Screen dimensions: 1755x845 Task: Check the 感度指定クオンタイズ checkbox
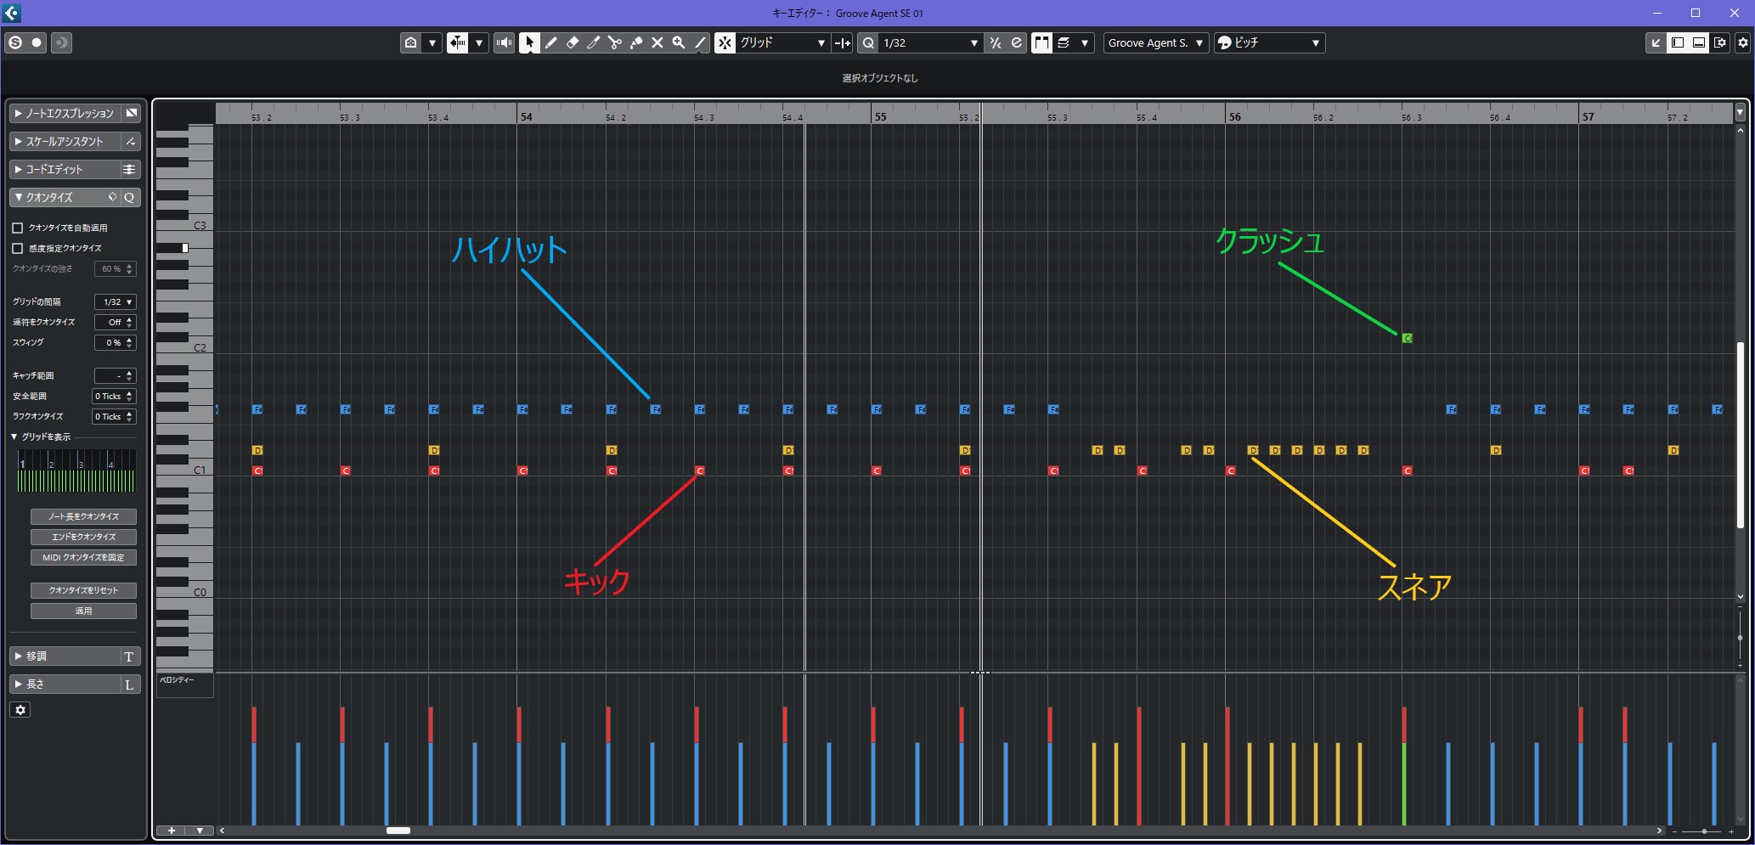18,248
